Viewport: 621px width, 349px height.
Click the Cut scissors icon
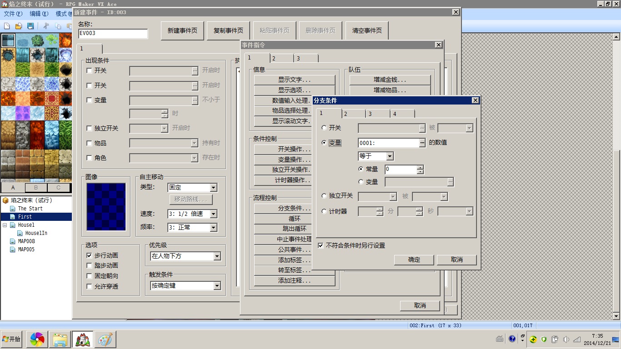tap(46, 26)
